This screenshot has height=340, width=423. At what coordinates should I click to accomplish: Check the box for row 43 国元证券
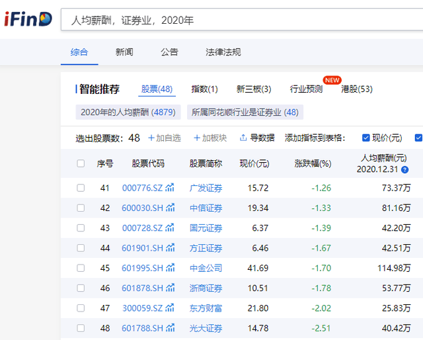[x=81, y=228]
